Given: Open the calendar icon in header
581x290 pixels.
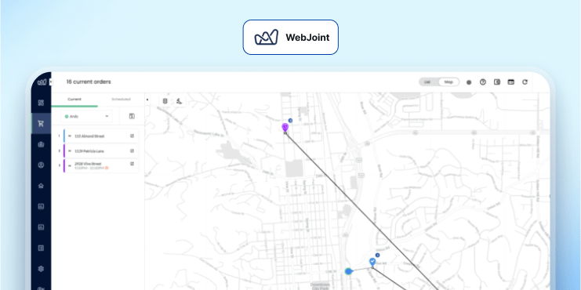Looking at the screenshot, I should (511, 82).
